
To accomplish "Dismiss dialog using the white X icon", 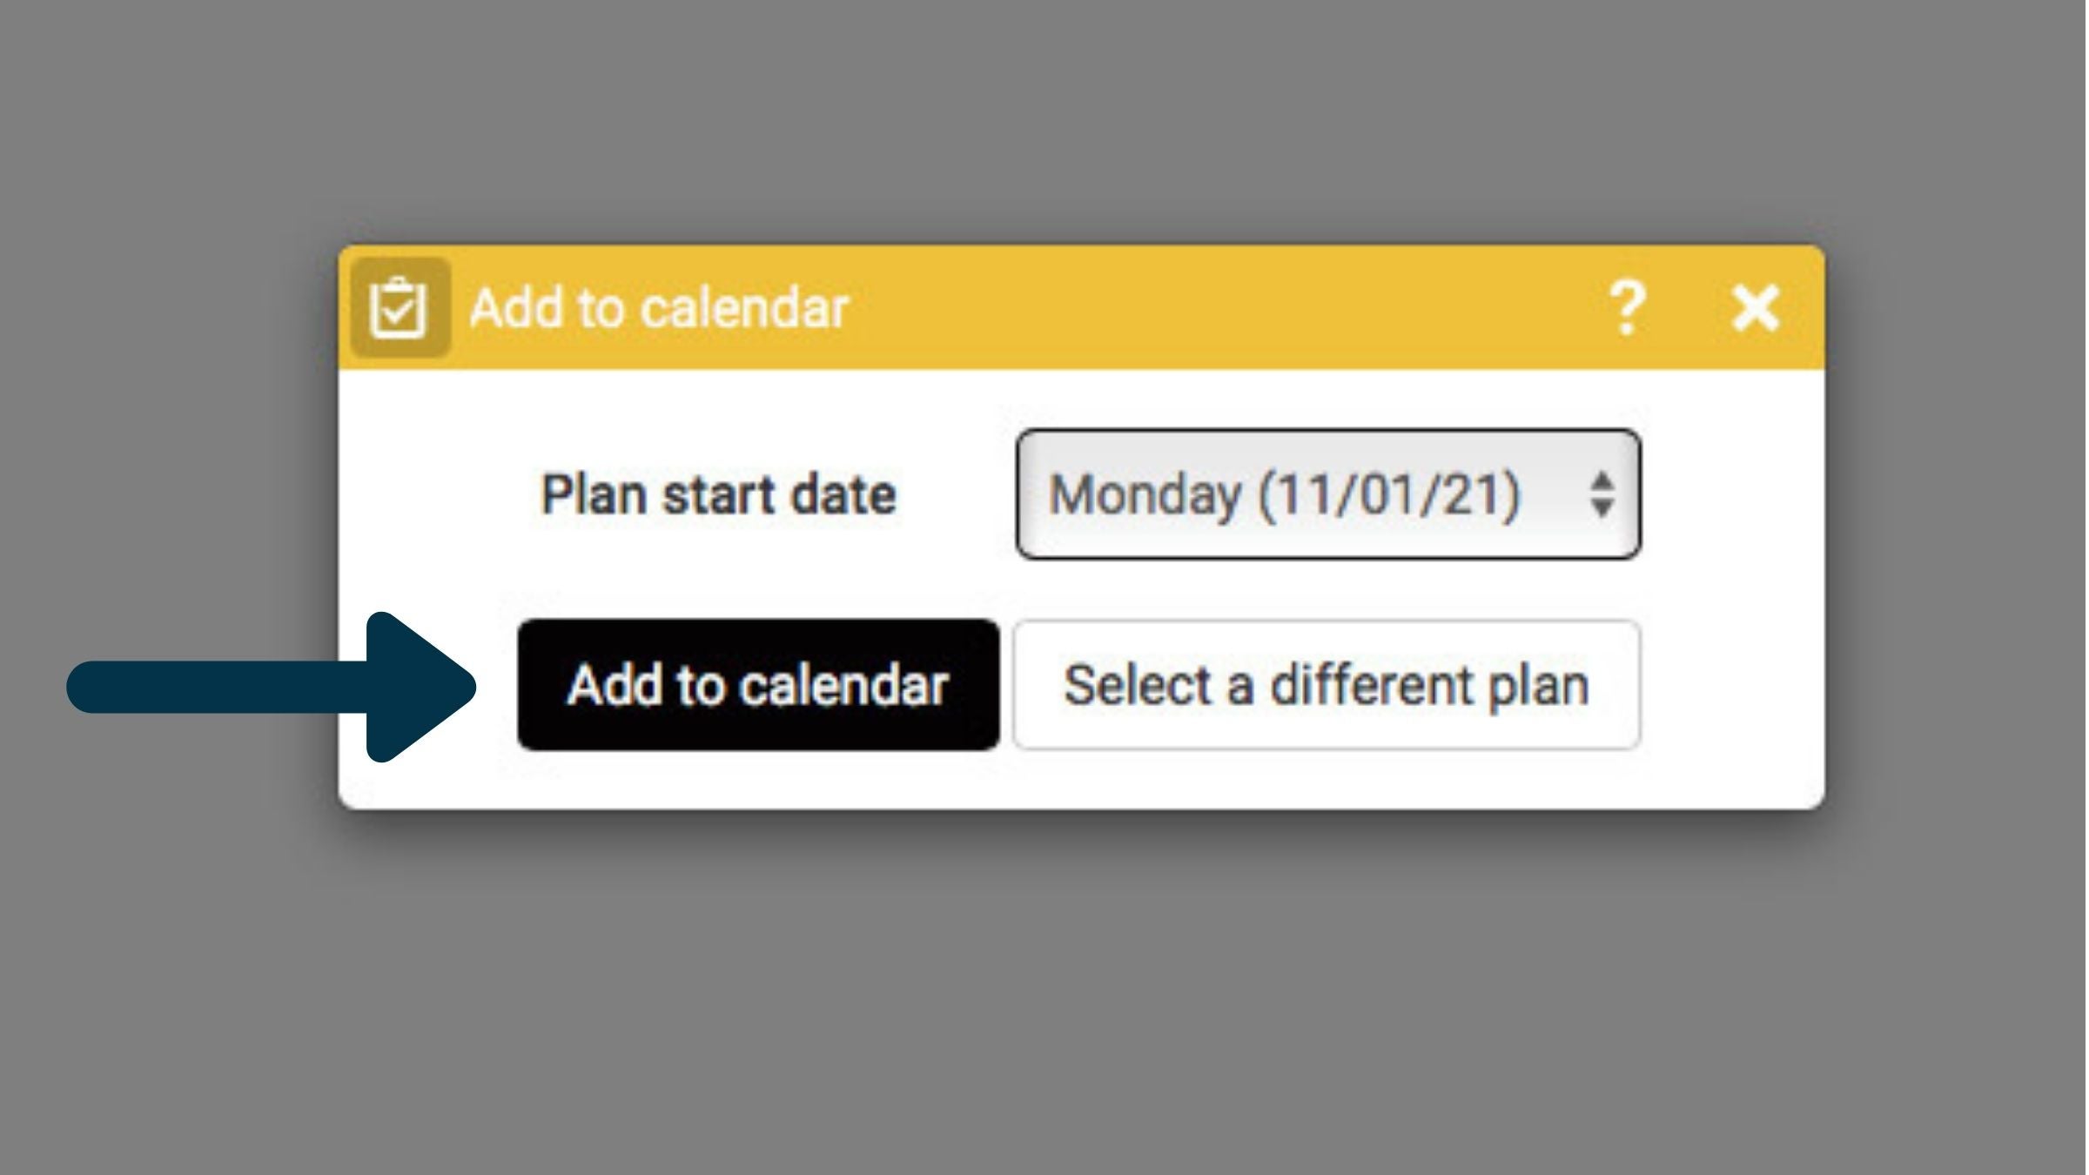I will click(1756, 308).
